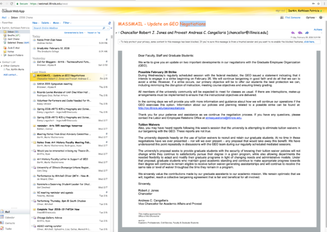Open the Chicago Gallery Advice message
327x232 pixels.
[70, 219]
